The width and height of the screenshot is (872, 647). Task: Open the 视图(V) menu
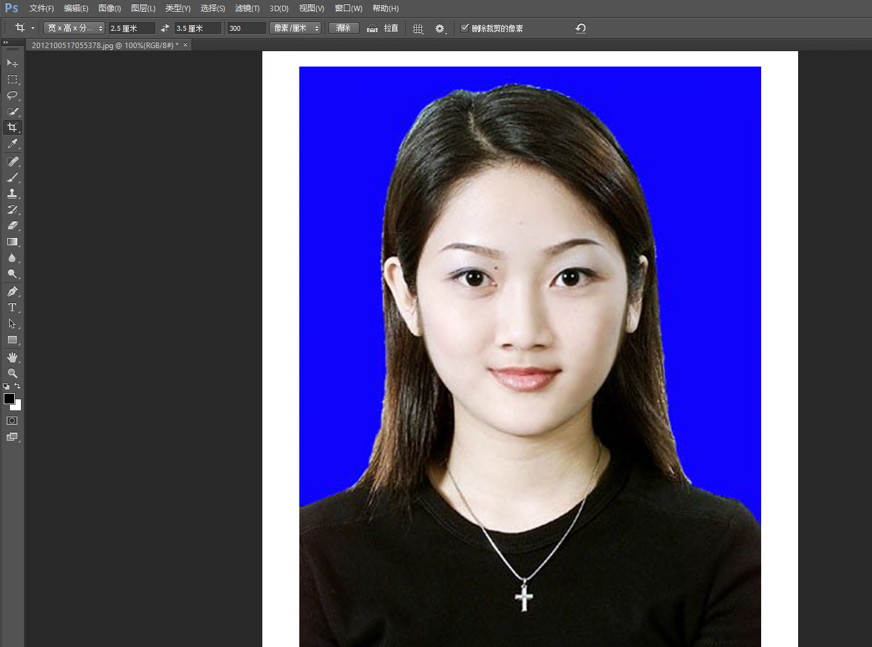[x=311, y=9]
